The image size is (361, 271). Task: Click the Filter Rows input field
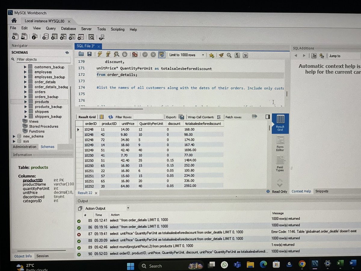pyautogui.click(x=148, y=117)
